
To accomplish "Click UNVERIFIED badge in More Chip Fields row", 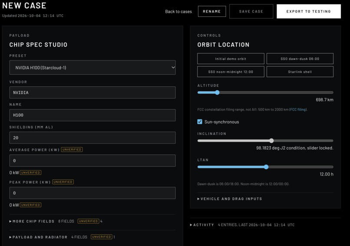I will 88,221.
